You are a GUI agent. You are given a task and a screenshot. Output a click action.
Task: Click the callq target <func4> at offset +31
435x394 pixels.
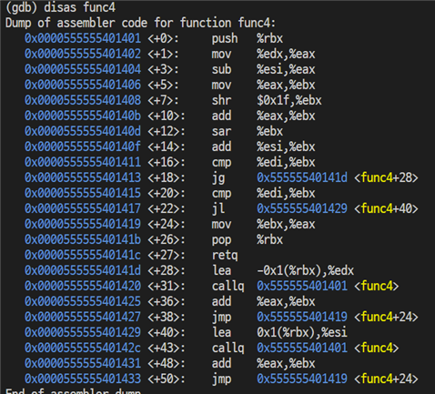(376, 286)
